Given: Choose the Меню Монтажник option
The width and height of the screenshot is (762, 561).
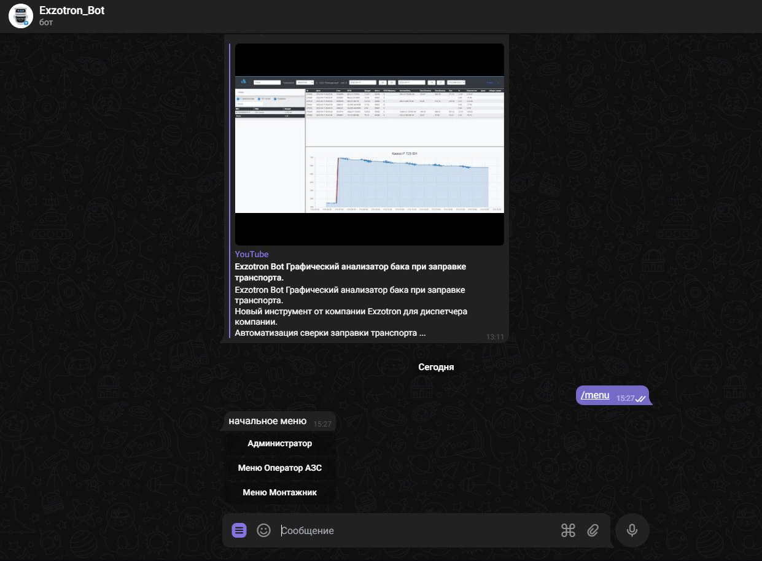Looking at the screenshot, I should click(279, 492).
